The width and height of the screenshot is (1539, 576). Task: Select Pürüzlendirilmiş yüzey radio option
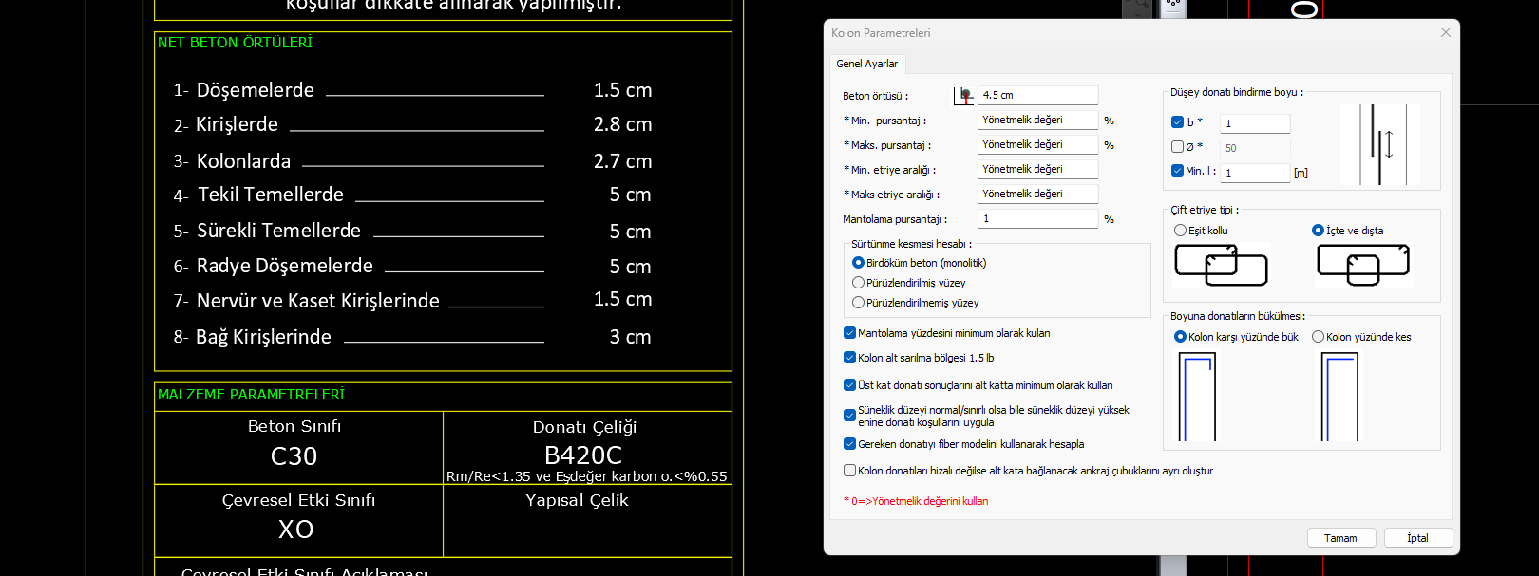(x=858, y=283)
